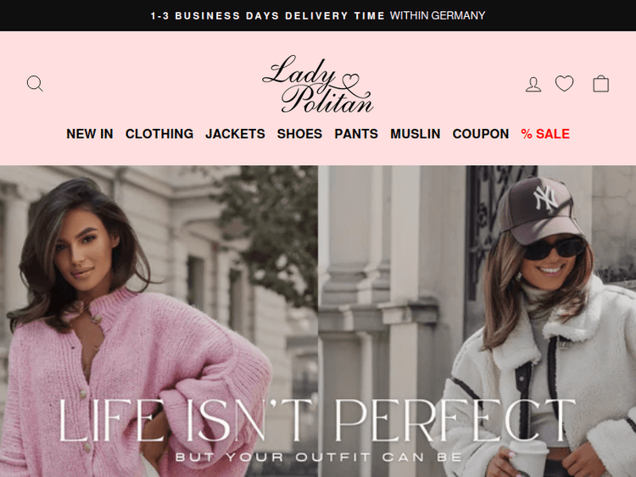Open the search magnifier icon

(35, 84)
